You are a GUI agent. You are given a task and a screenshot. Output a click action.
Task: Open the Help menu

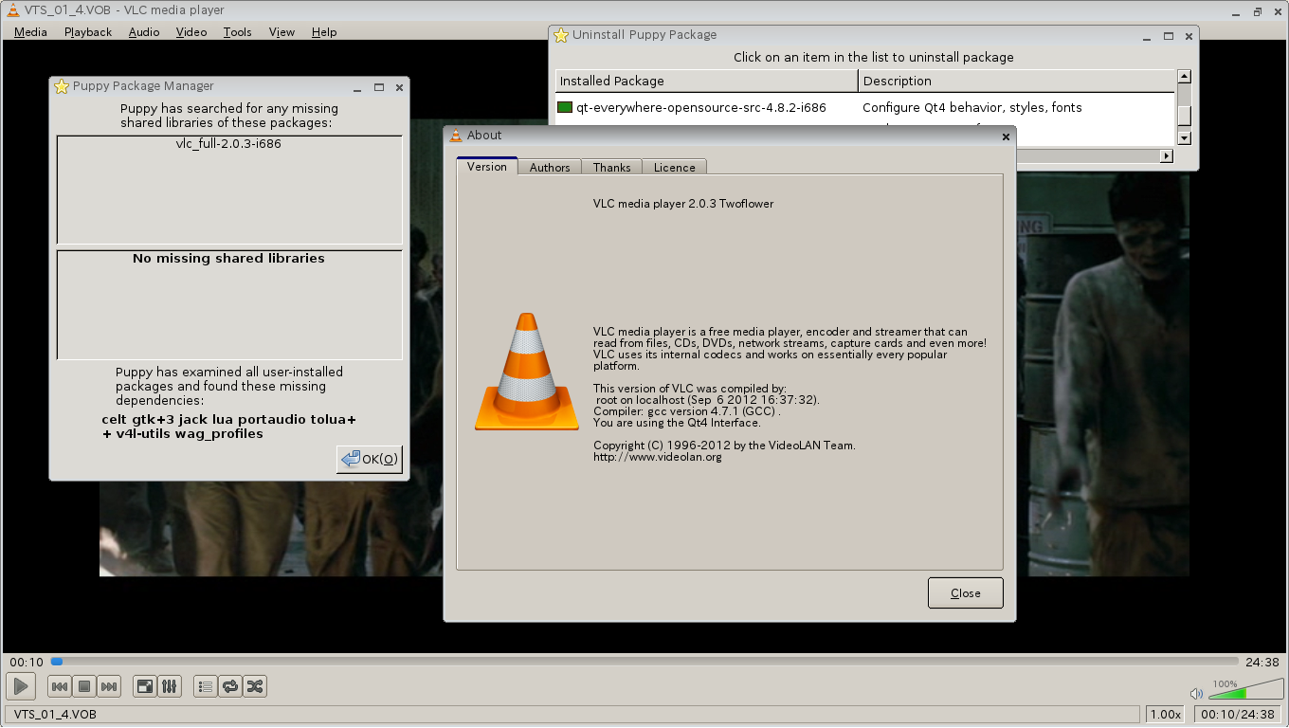click(324, 31)
